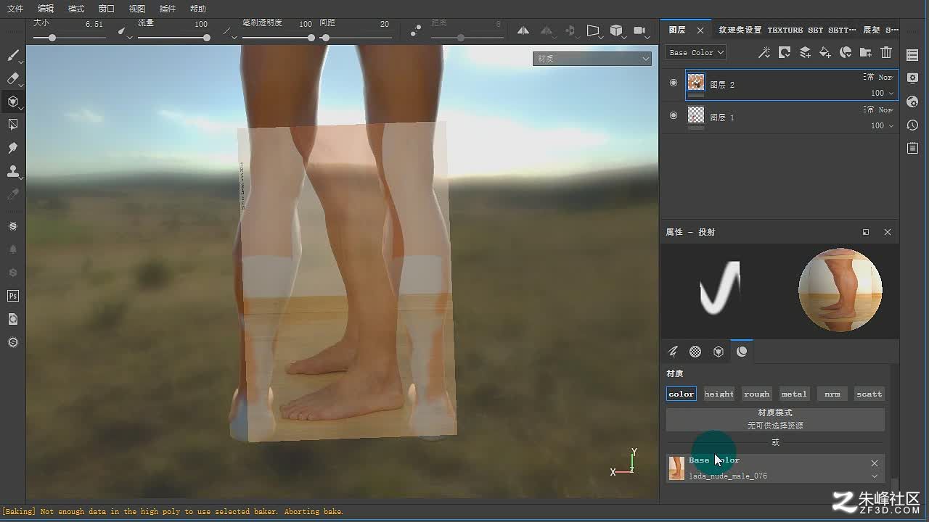Open the globe icon in right sidebar
The image size is (929, 522).
[x=912, y=101]
